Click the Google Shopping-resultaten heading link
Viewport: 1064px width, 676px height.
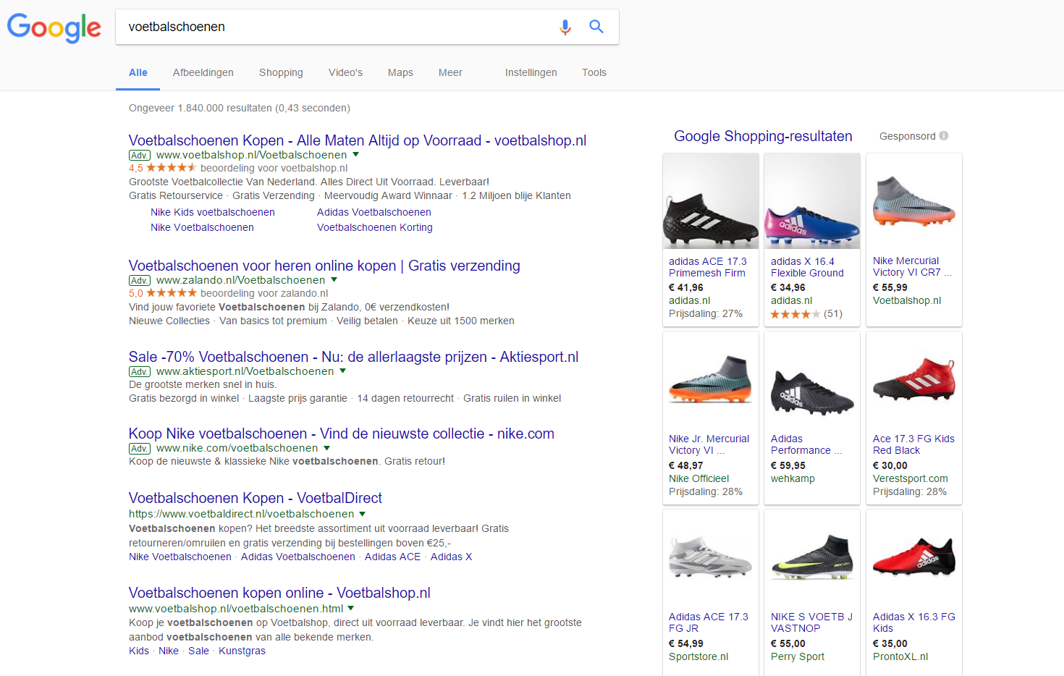click(763, 136)
